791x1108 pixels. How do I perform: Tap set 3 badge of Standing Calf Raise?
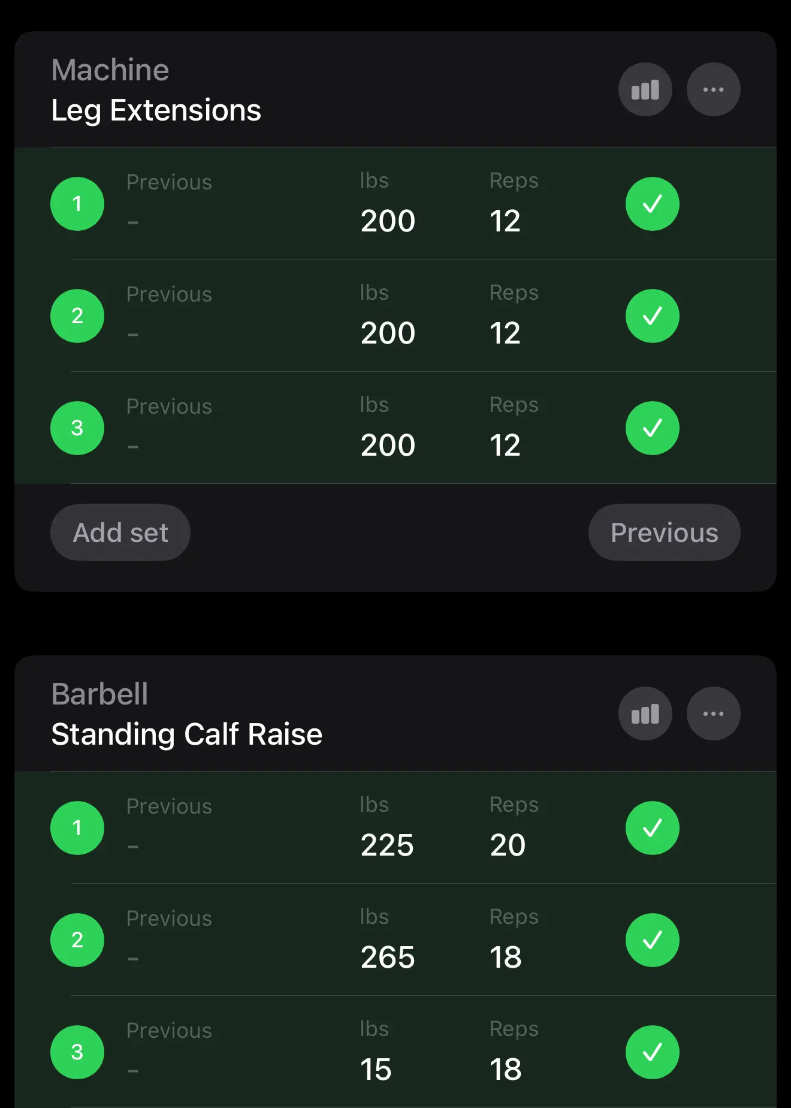(x=77, y=1052)
